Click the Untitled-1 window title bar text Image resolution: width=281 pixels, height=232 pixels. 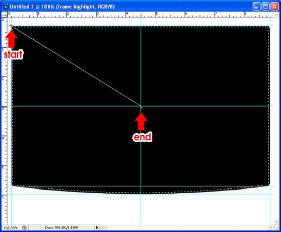[62, 7]
